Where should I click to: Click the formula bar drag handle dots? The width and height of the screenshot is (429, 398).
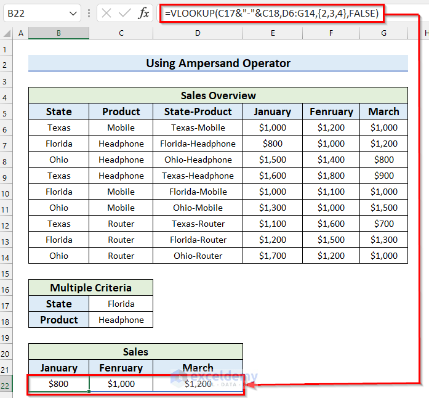(89, 13)
